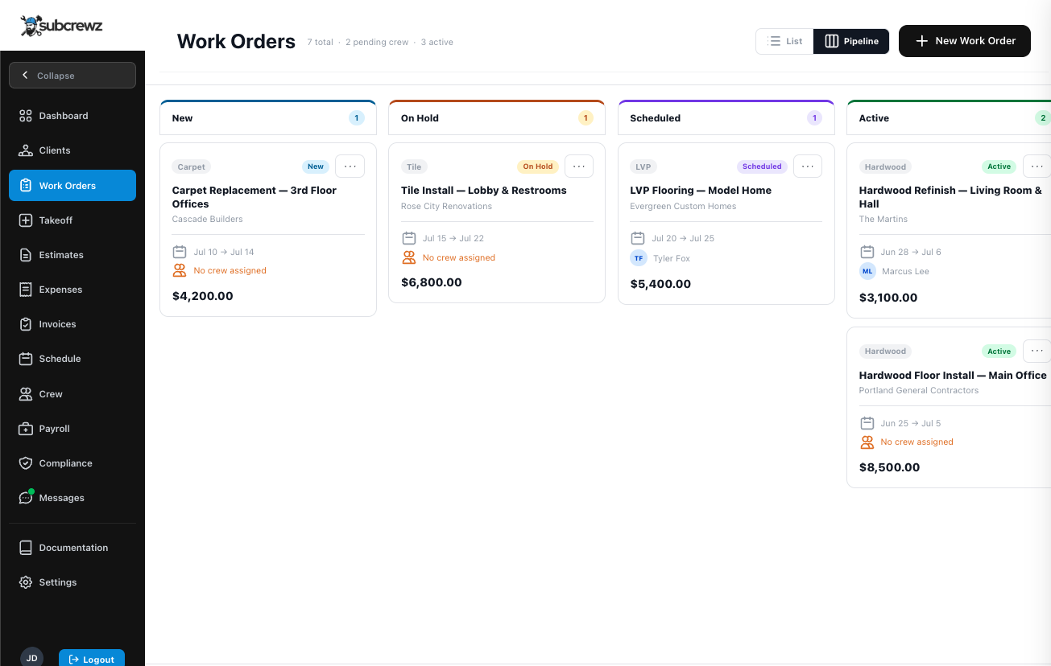This screenshot has height=666, width=1051.
Task: Click the Payroll briefcase icon
Action: tap(26, 429)
